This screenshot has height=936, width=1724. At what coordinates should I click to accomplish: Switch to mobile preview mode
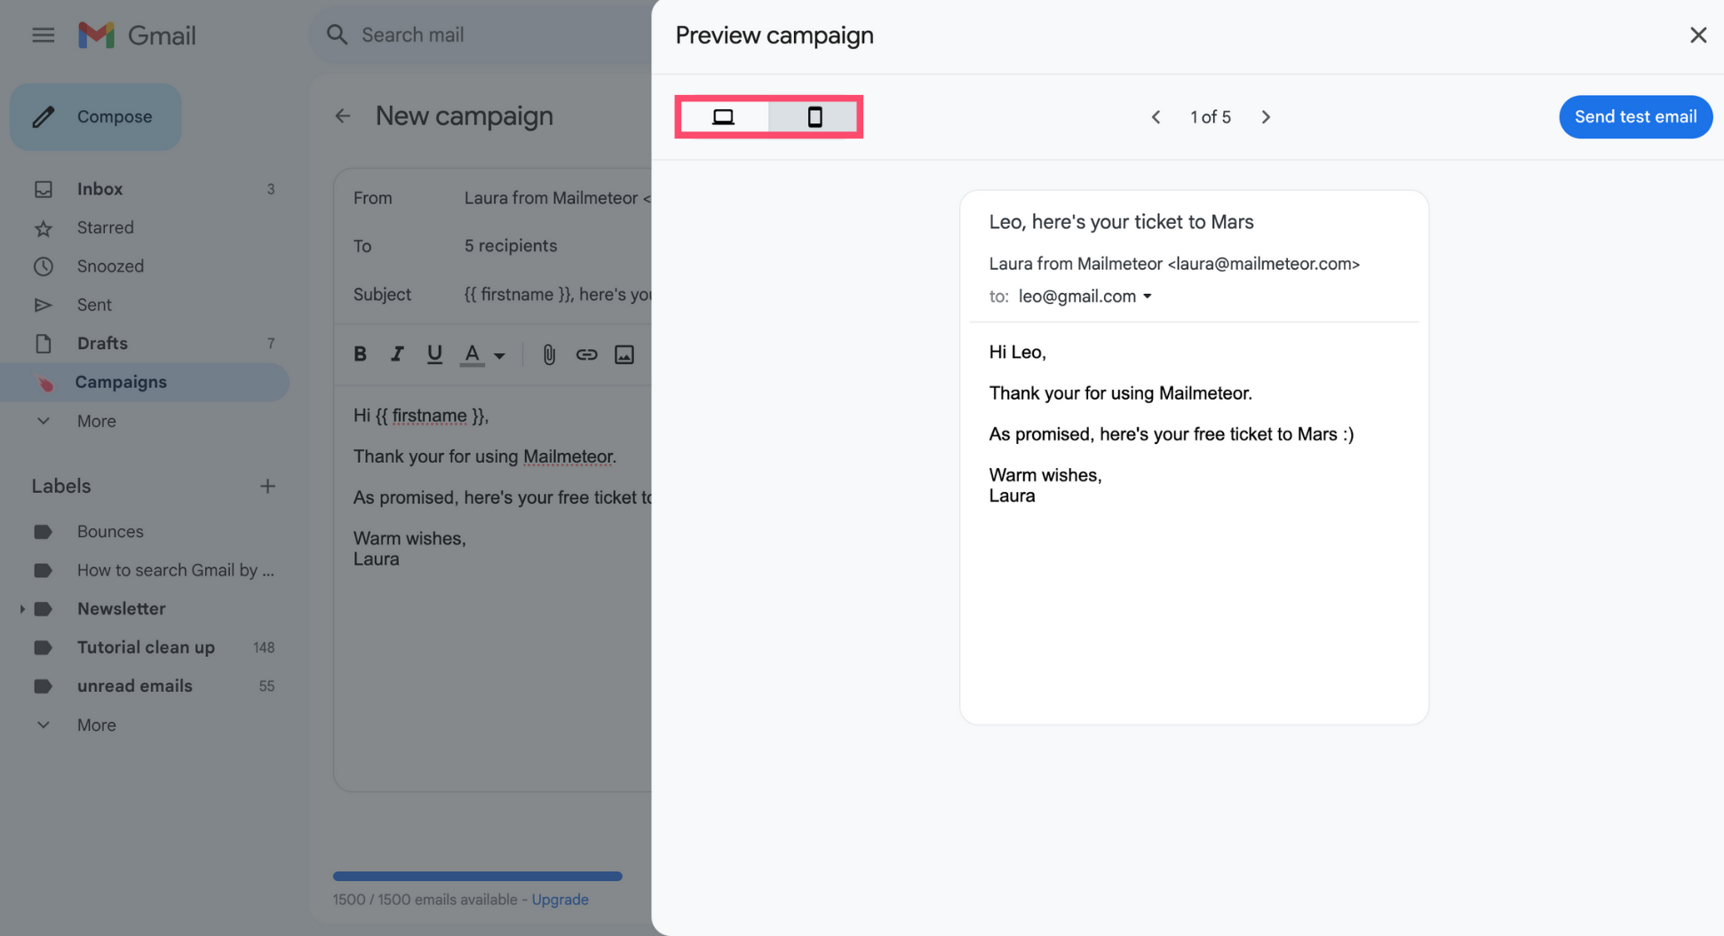[x=814, y=117]
